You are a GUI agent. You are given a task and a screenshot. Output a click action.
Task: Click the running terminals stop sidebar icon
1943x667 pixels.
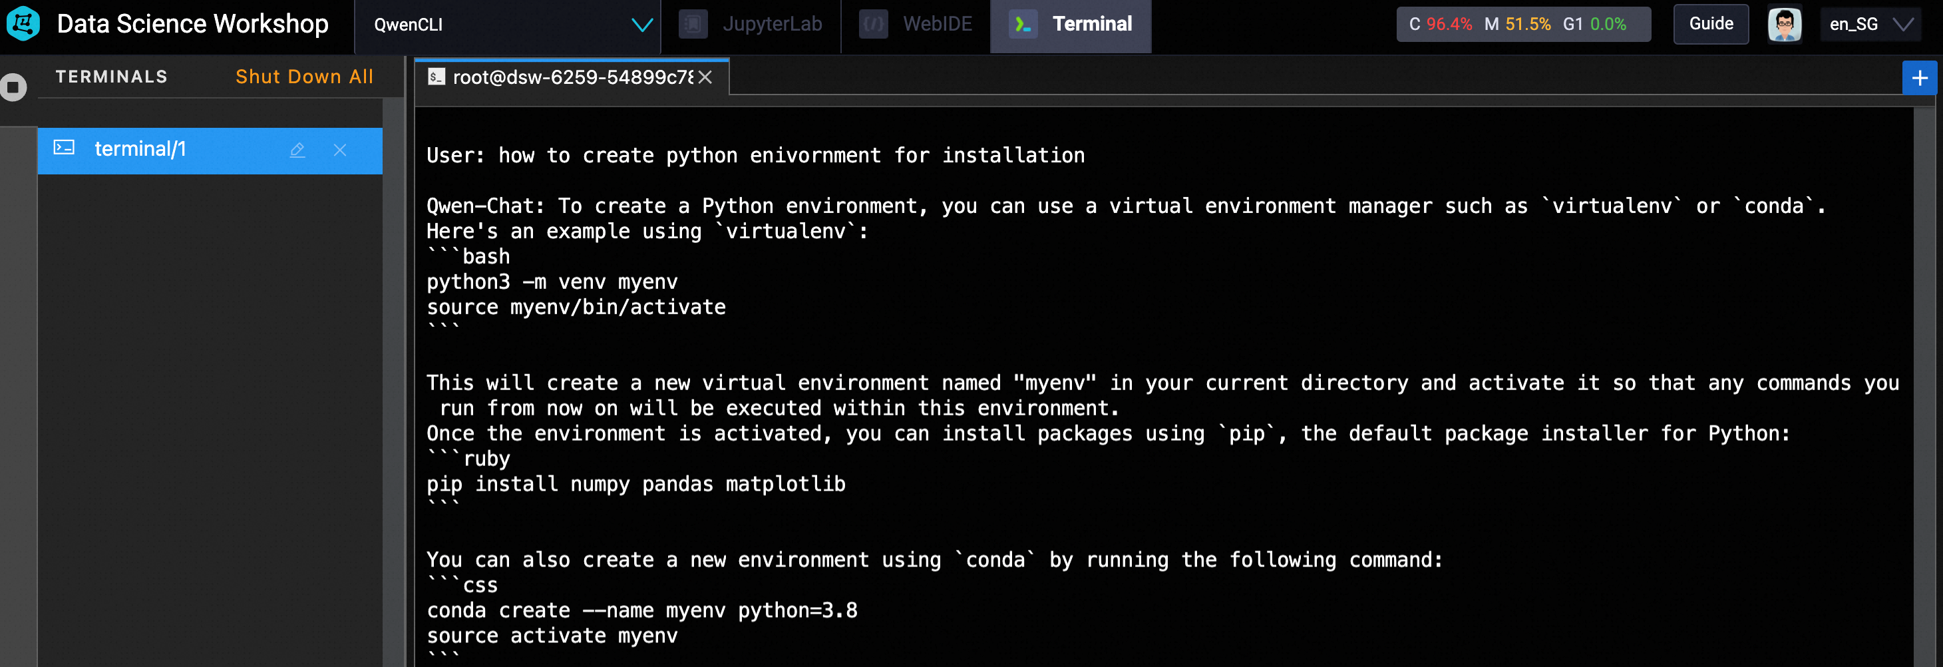click(13, 87)
